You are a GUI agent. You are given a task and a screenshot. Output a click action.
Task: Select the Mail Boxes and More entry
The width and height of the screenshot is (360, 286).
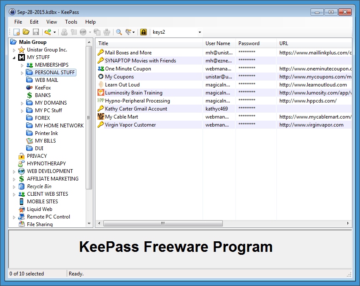coord(128,53)
